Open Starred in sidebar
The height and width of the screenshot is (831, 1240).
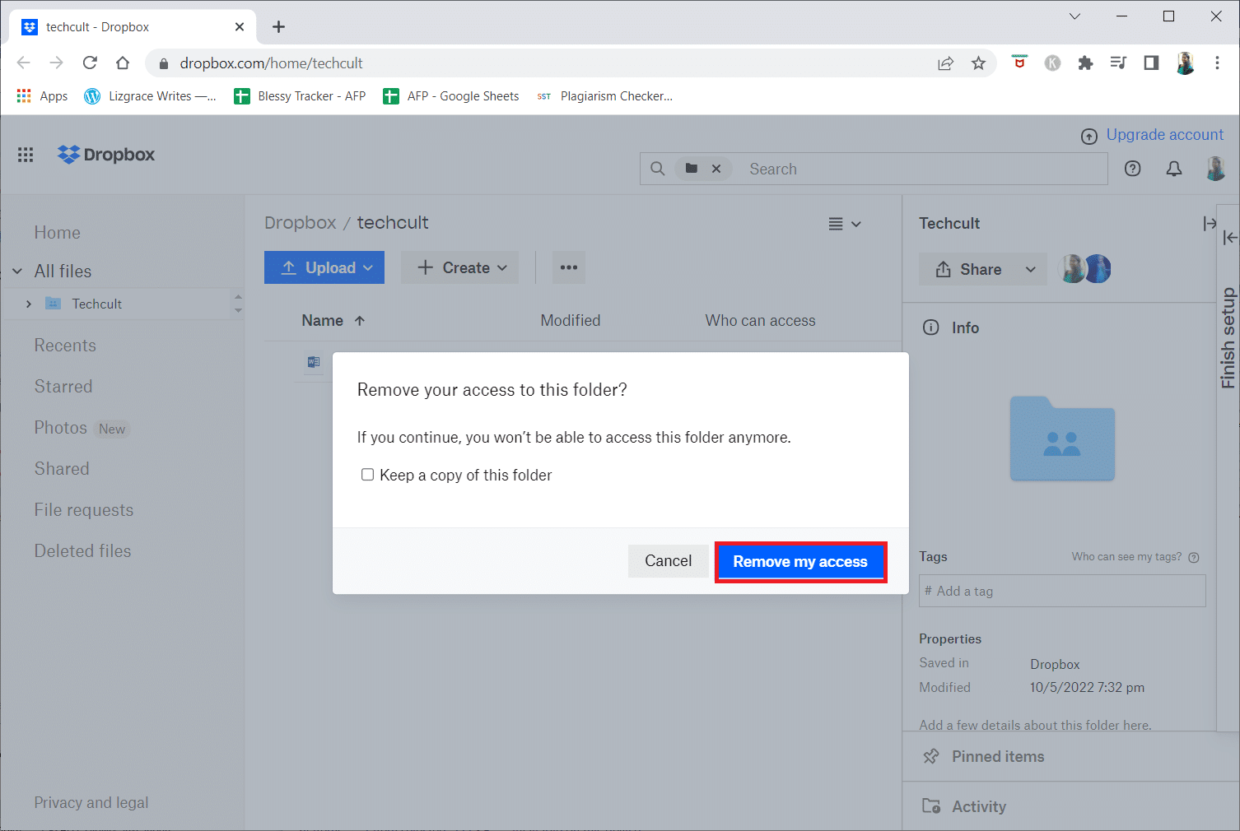point(63,387)
